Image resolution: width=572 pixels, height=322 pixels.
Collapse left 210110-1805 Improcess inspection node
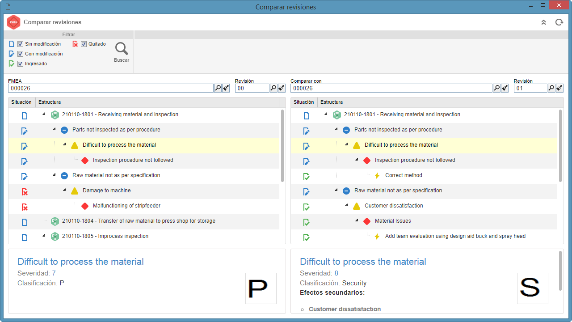point(44,236)
